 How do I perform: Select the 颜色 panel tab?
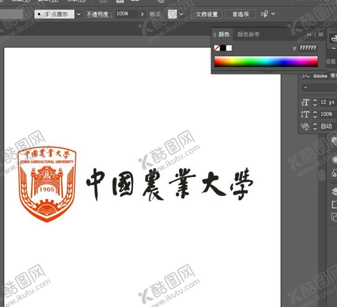tap(224, 35)
